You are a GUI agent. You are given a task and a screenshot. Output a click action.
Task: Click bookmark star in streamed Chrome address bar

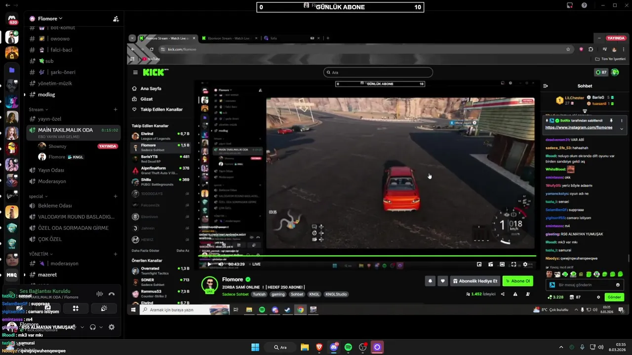(x=568, y=49)
